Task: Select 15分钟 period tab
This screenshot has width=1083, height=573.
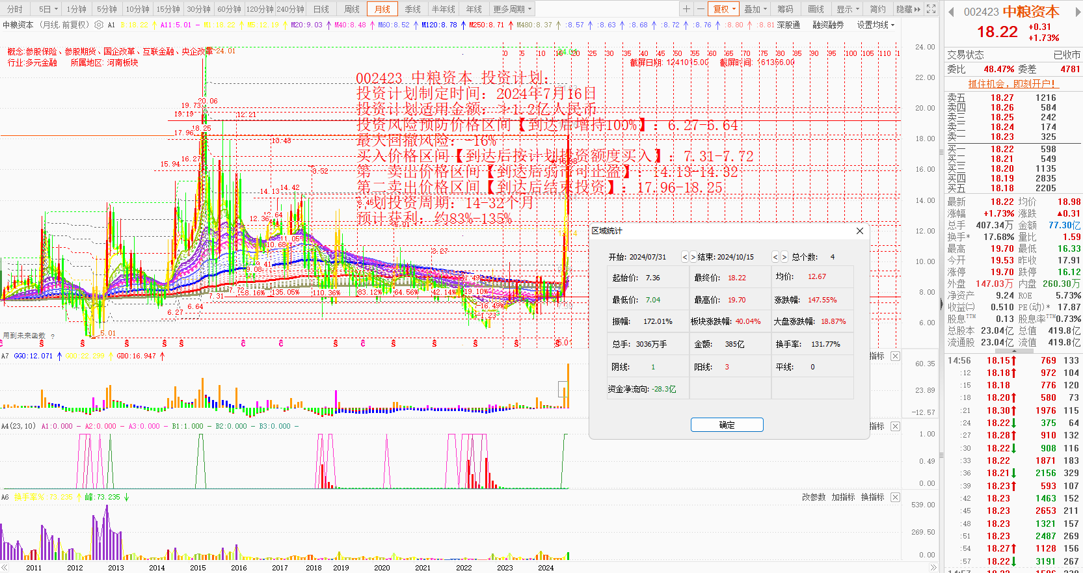Action: tap(168, 9)
